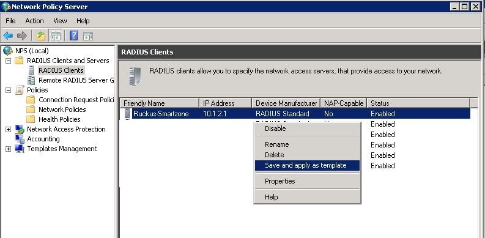Screen dimensions: 485x238
Task: Choose Help in the context menu
Action: [x=307, y=197]
